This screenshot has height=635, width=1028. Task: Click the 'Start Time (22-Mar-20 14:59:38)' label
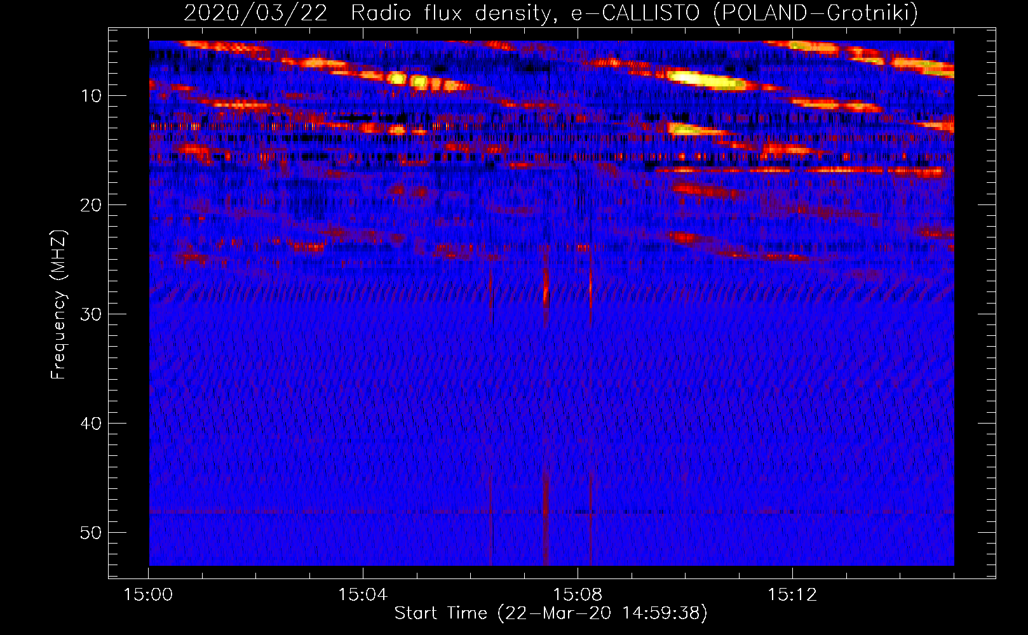pos(550,613)
